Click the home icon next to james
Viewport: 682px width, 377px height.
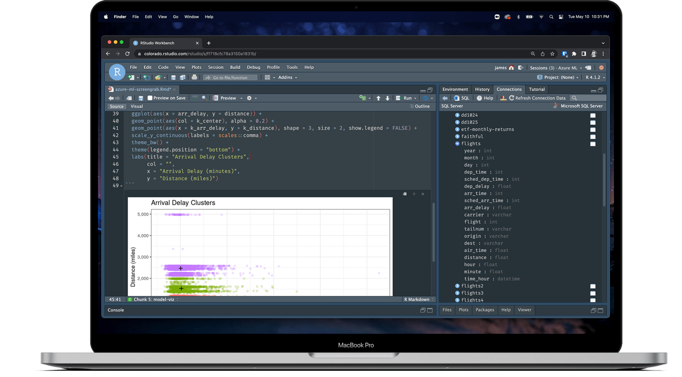pyautogui.click(x=511, y=68)
